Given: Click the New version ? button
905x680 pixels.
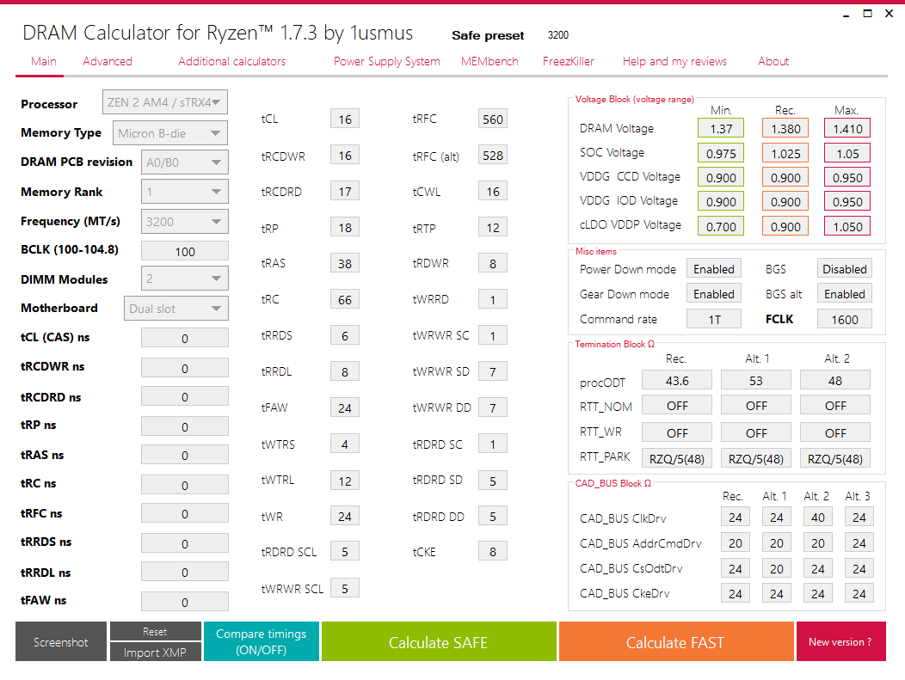Looking at the screenshot, I should (840, 642).
